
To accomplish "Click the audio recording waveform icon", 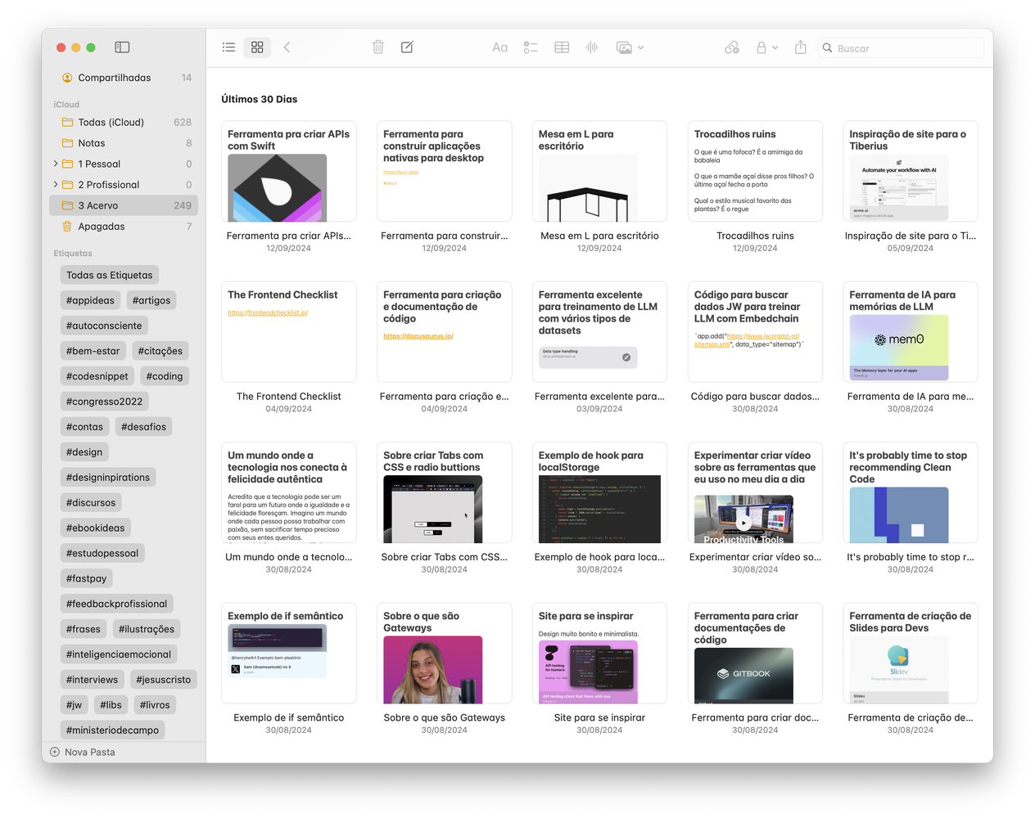I will click(x=592, y=48).
